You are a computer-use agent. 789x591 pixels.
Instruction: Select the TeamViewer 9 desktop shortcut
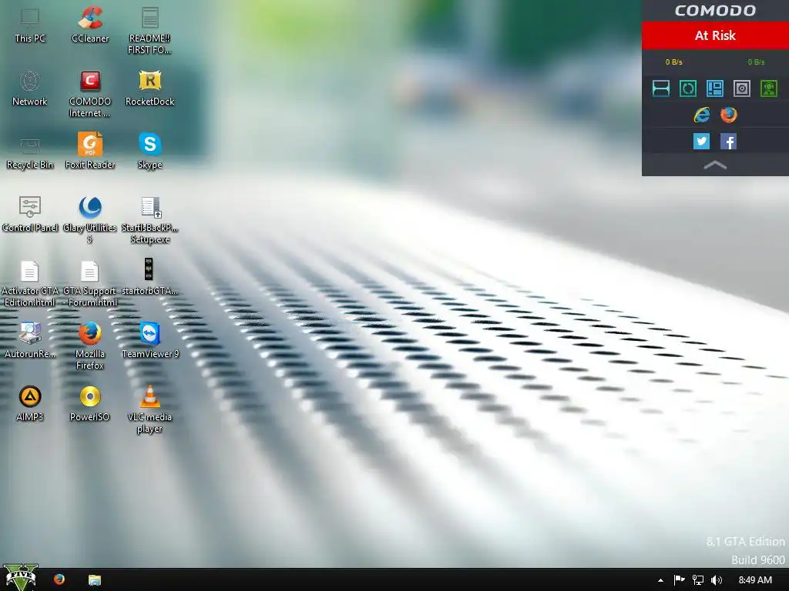pos(149,341)
